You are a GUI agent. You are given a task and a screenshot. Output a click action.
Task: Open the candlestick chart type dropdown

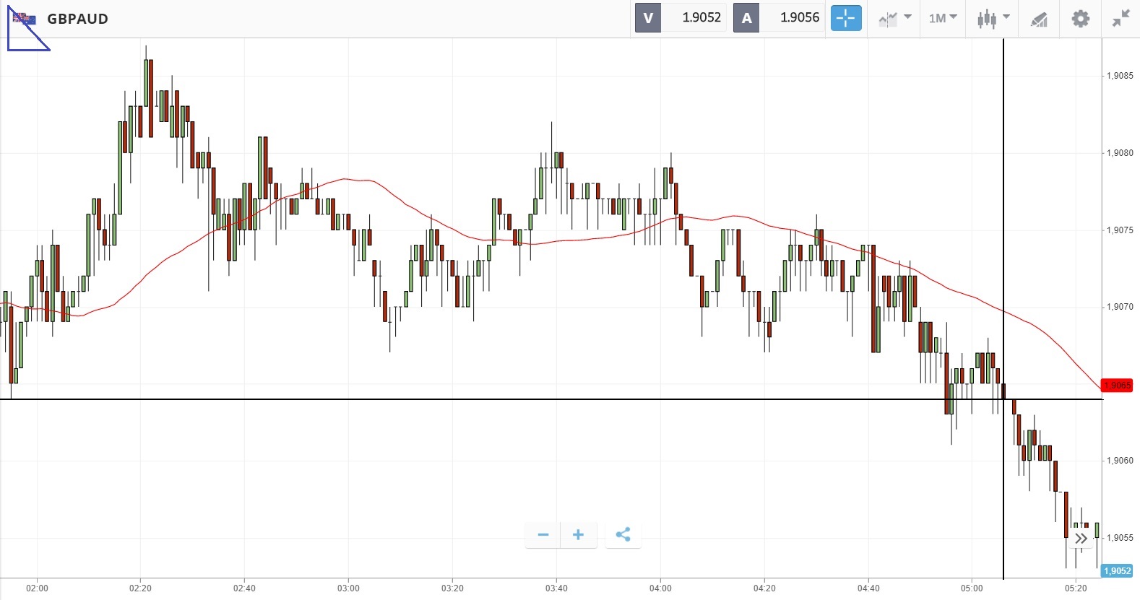993,18
